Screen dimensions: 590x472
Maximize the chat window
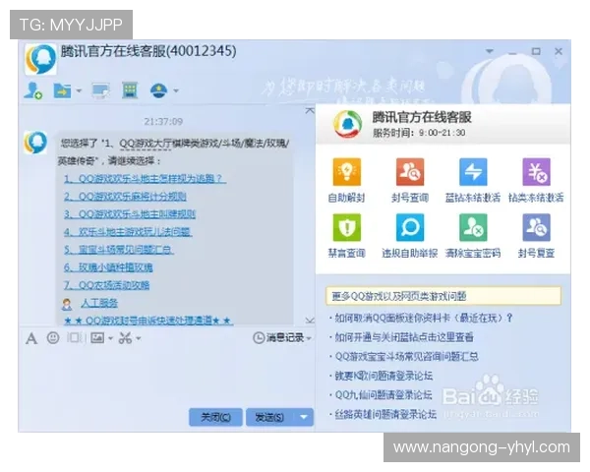[536, 51]
